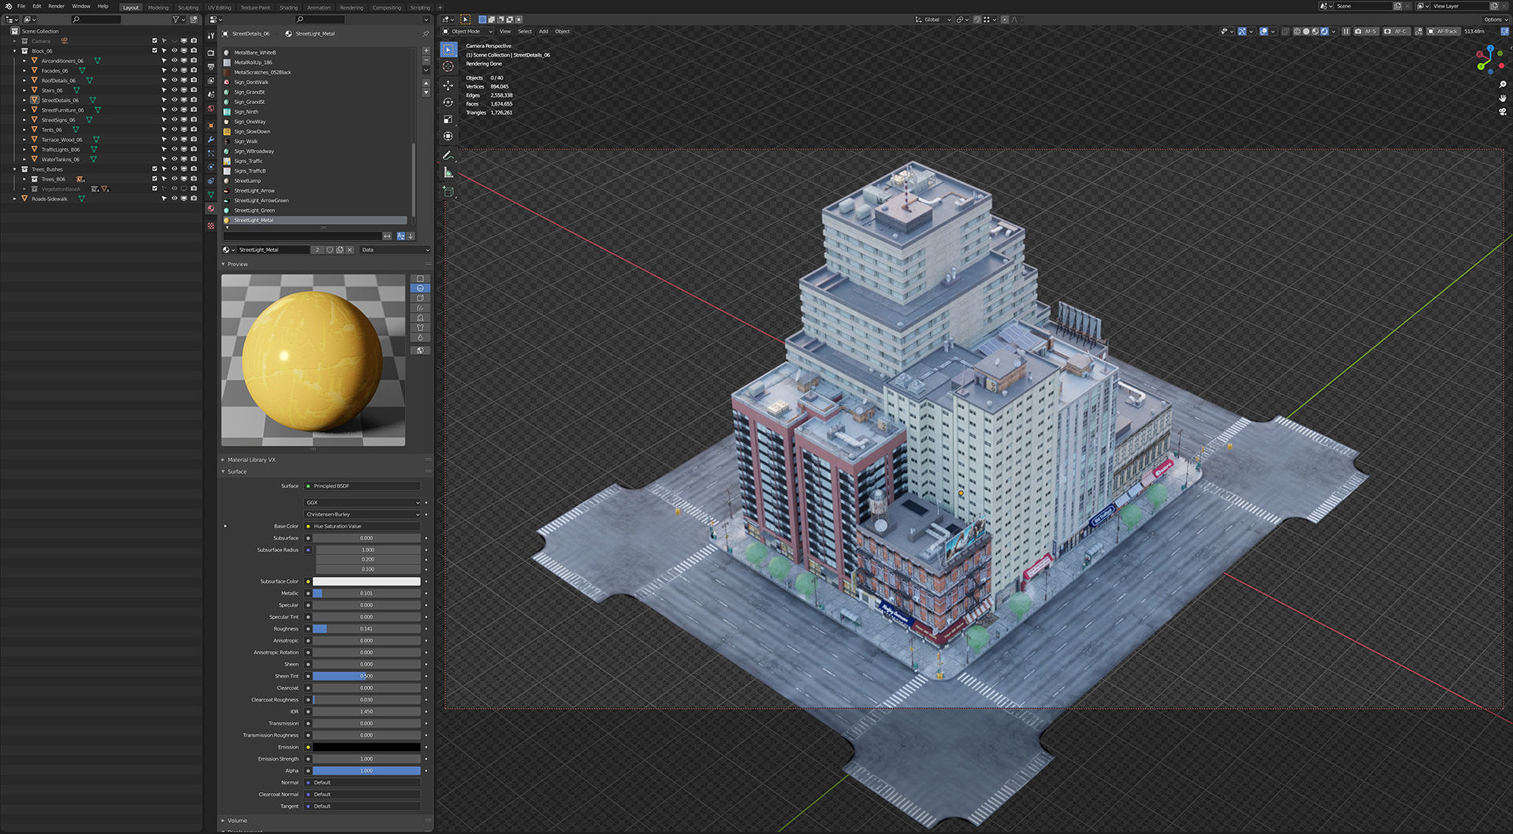
Task: Switch to the UV Editing workspace tab
Action: [x=219, y=8]
